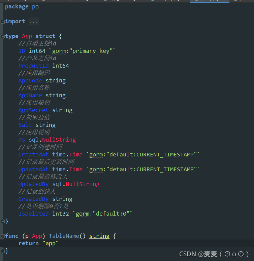
Task: Click the comment '//是否删除0否1是'
Action: pyautogui.click(x=44, y=206)
